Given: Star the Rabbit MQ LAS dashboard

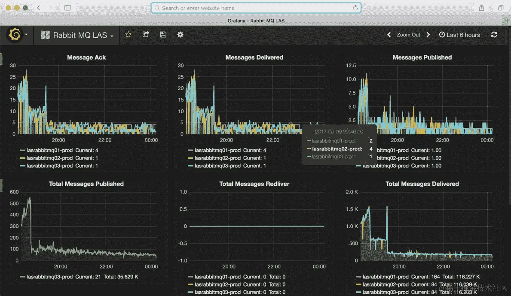Looking at the screenshot, I should pyautogui.click(x=129, y=34).
